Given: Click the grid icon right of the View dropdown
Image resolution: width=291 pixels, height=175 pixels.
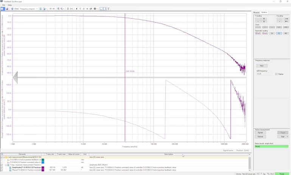Looking at the screenshot, I should 40,9.
